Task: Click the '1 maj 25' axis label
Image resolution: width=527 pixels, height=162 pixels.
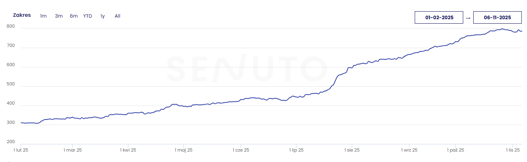Action: click(183, 150)
